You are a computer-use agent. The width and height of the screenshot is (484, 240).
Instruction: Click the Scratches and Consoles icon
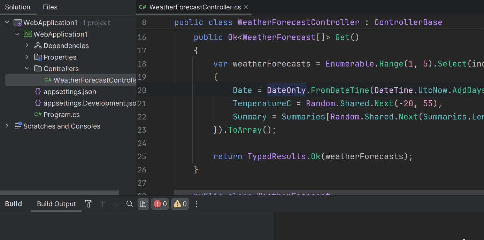(18, 126)
